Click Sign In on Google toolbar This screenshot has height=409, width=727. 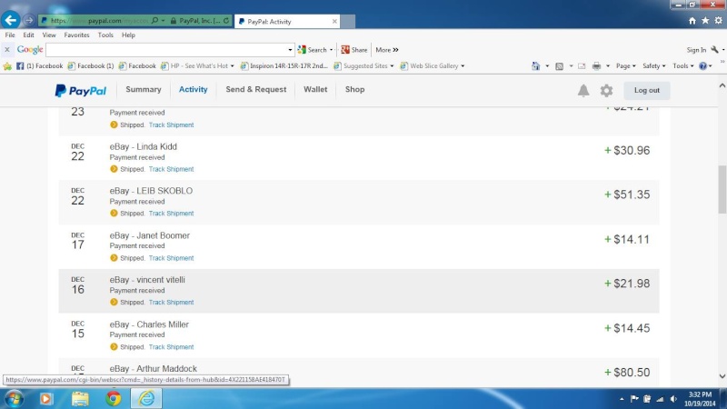point(696,50)
